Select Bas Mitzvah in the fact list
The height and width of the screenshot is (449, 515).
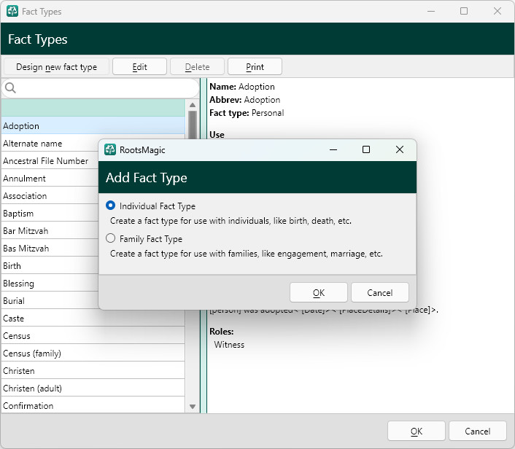pos(50,249)
